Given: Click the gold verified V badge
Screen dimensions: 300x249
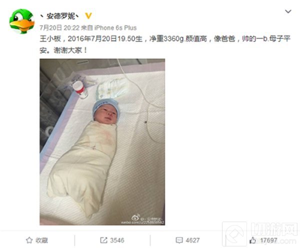Looking at the screenshot, I should point(88,16).
